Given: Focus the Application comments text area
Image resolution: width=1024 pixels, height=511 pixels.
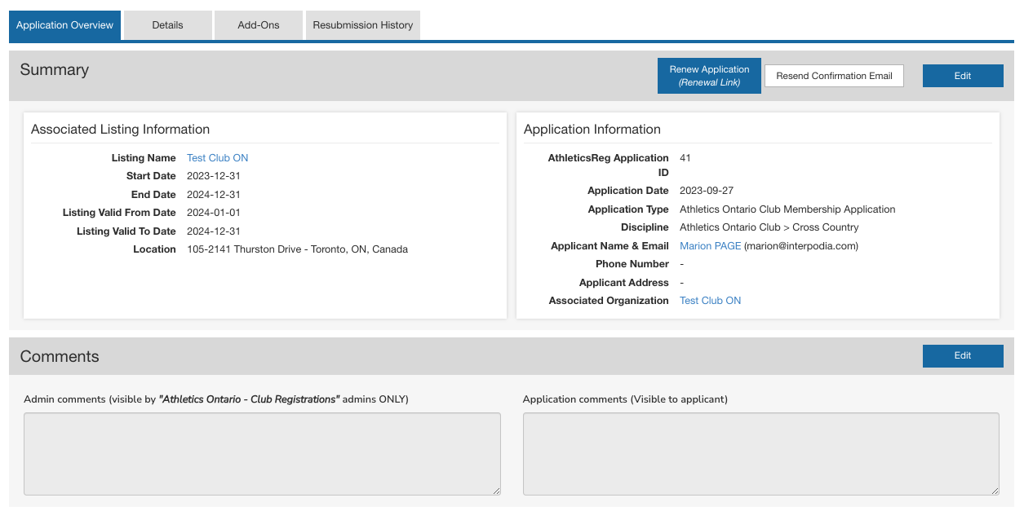Looking at the screenshot, I should [760, 453].
